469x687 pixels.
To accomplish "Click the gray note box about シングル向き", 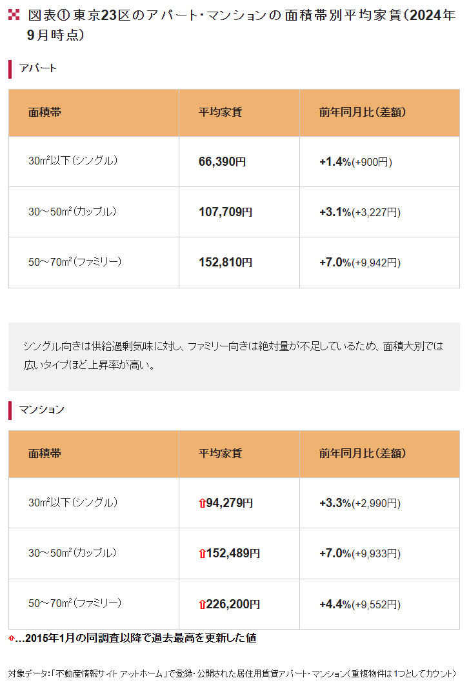I will [234, 357].
